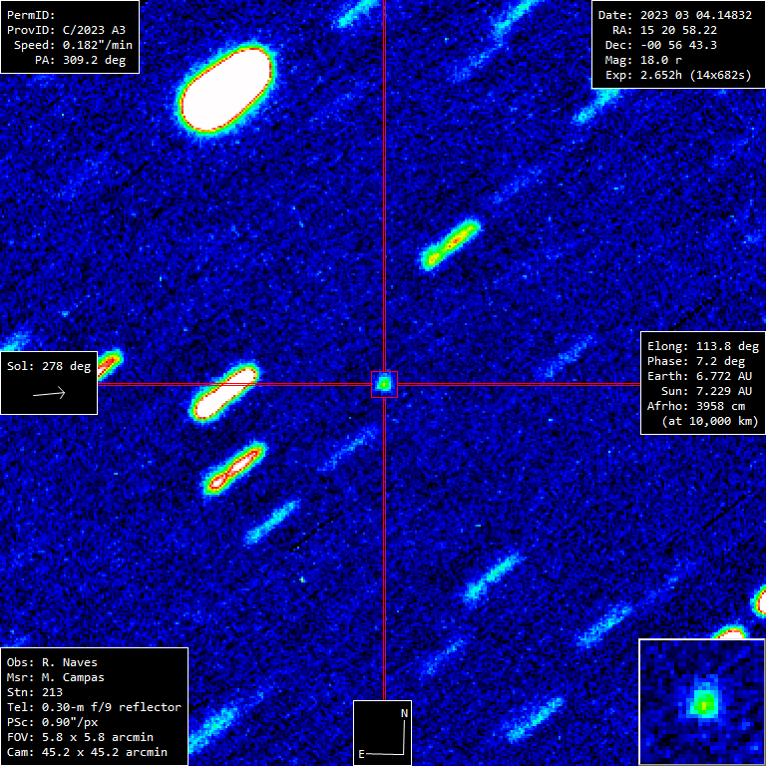Image resolution: width=766 pixels, height=766 pixels.
Task: Click the 'Sol: 278 deg' label
Action: (49, 366)
